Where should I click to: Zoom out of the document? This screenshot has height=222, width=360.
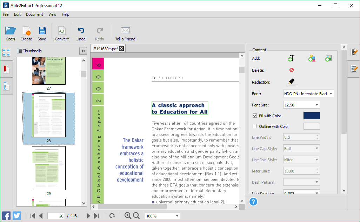(x=136, y=216)
